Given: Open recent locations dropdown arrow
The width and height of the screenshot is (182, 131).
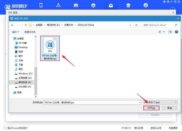Looking at the screenshot, I should coord(22,25).
